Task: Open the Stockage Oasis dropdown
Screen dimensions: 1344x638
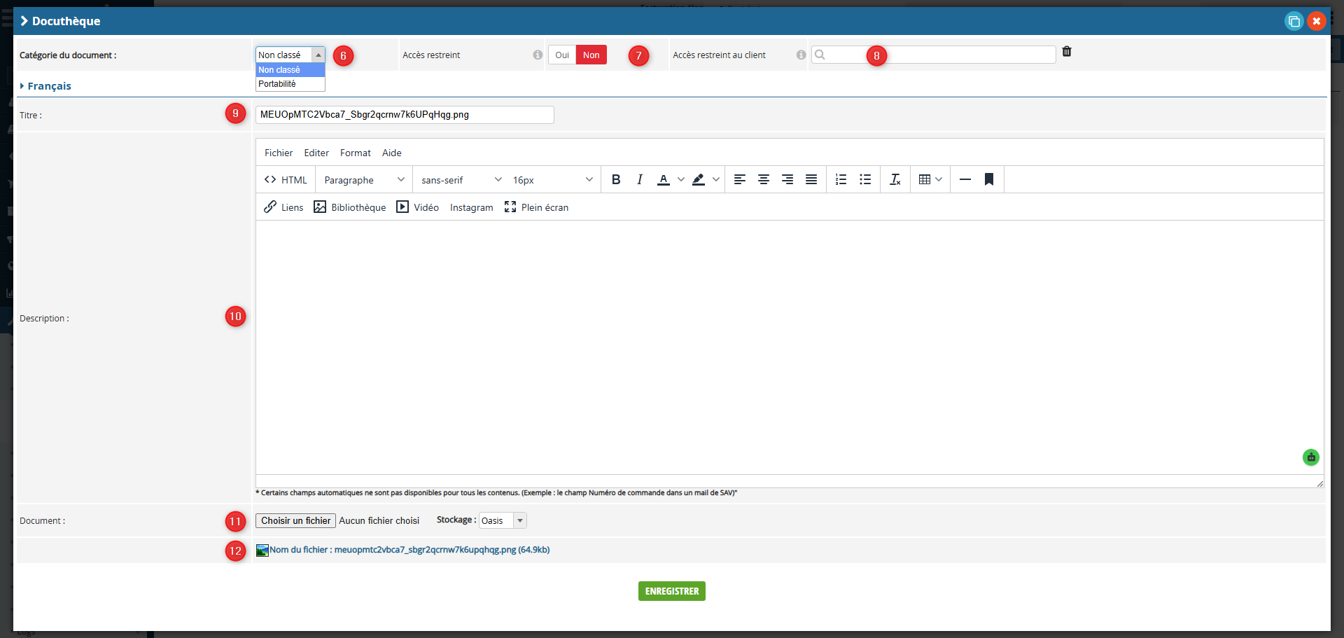Action: tap(503, 520)
